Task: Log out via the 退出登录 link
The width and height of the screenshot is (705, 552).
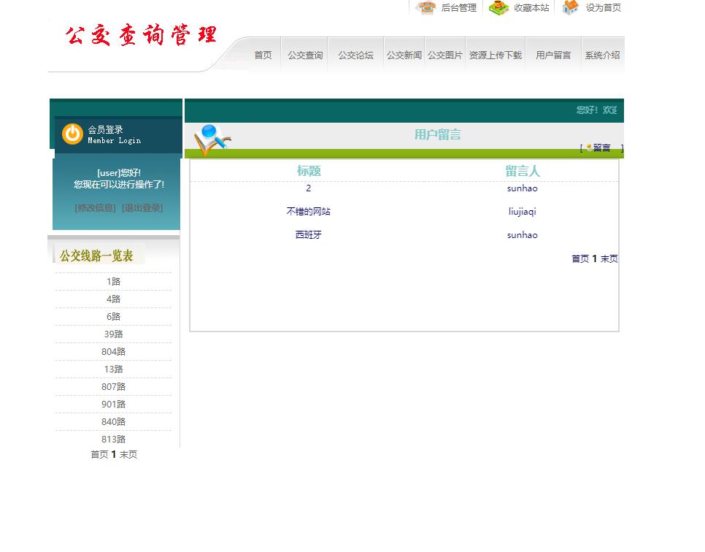Action: tap(142, 208)
